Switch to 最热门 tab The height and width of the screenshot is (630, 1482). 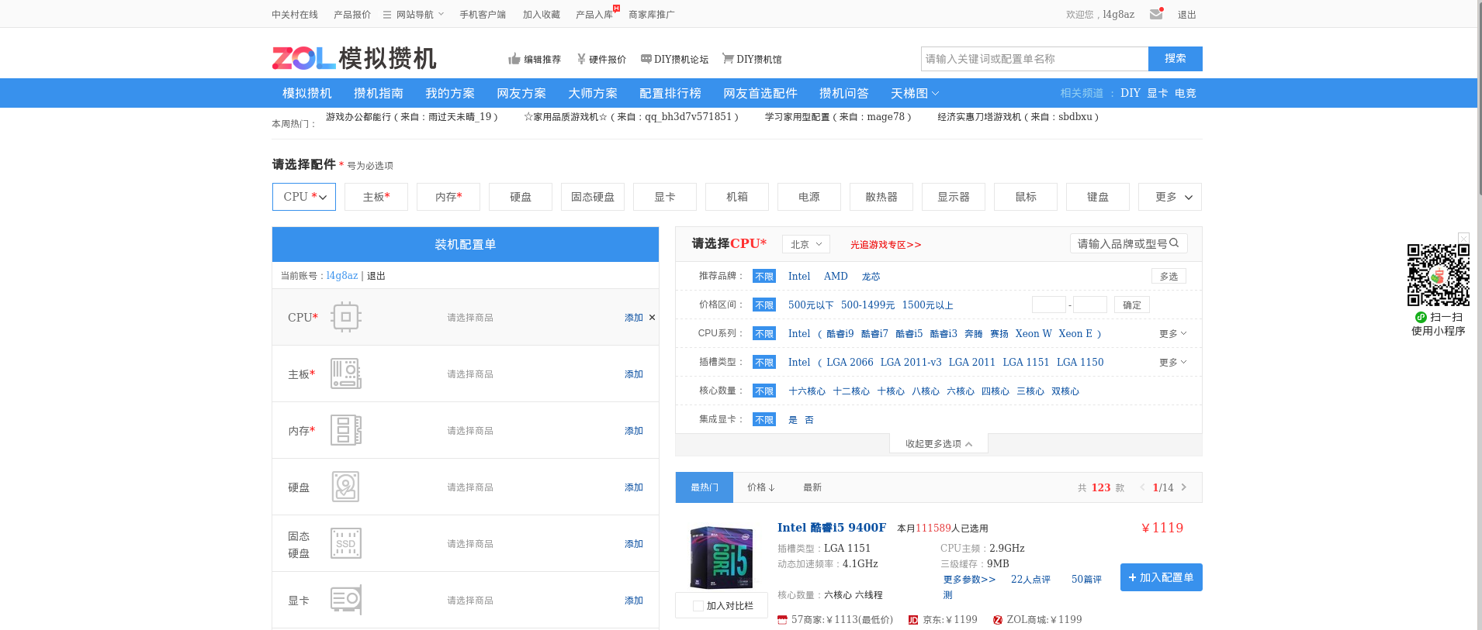pos(705,487)
